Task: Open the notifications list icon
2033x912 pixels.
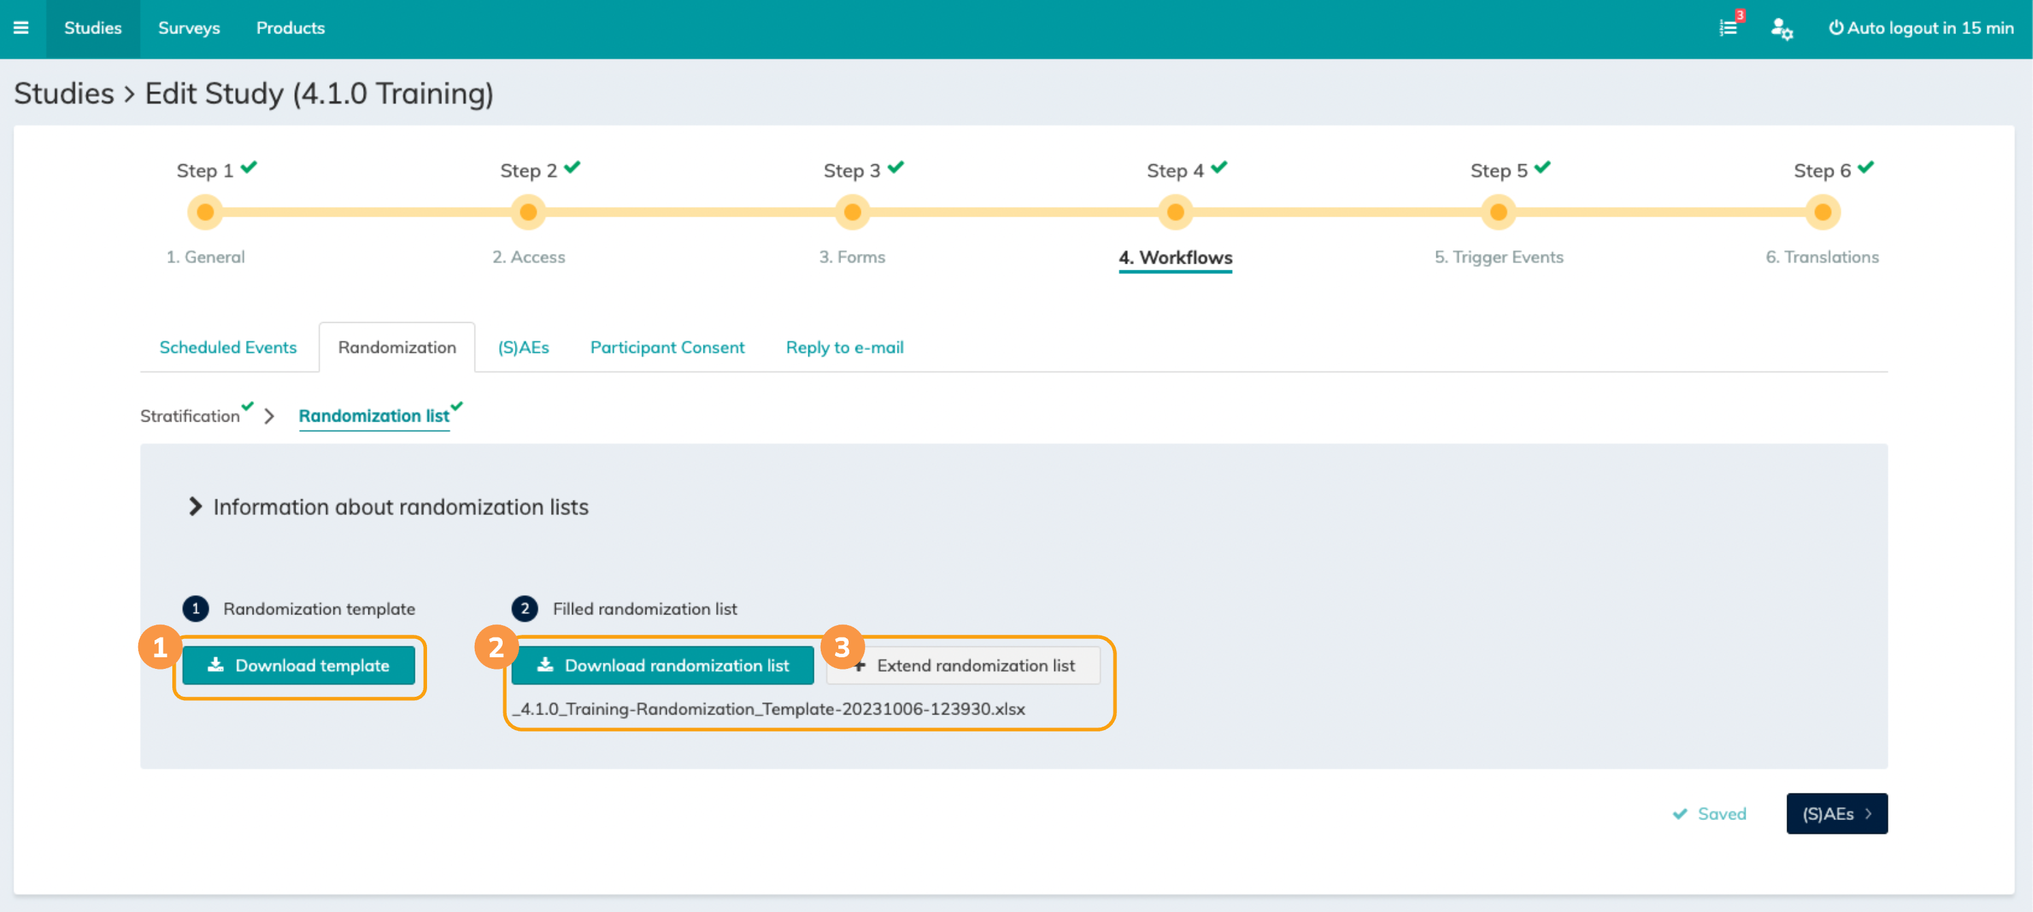Action: coord(1729,28)
